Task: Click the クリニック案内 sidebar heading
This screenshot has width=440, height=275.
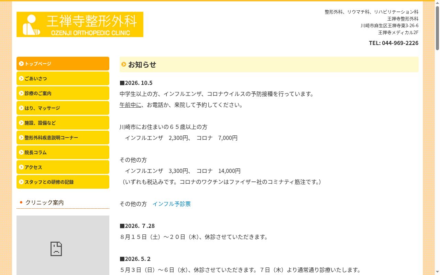Action: pos(45,202)
